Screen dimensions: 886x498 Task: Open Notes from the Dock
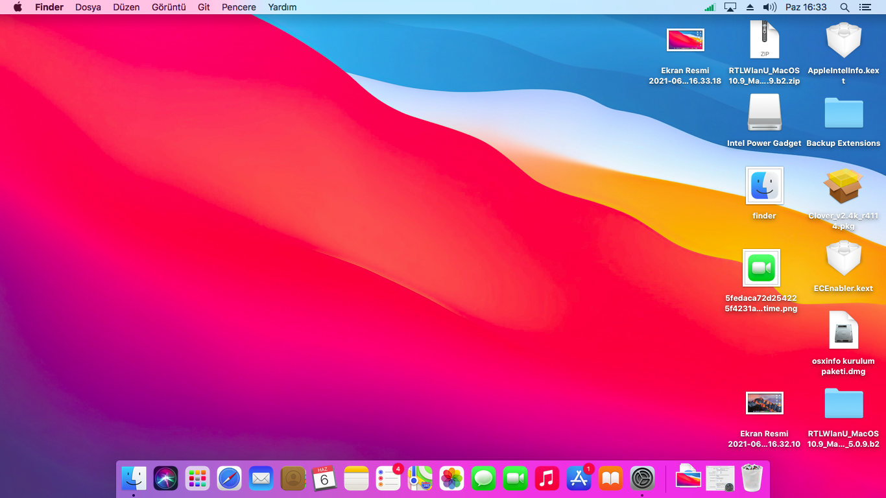click(x=356, y=479)
